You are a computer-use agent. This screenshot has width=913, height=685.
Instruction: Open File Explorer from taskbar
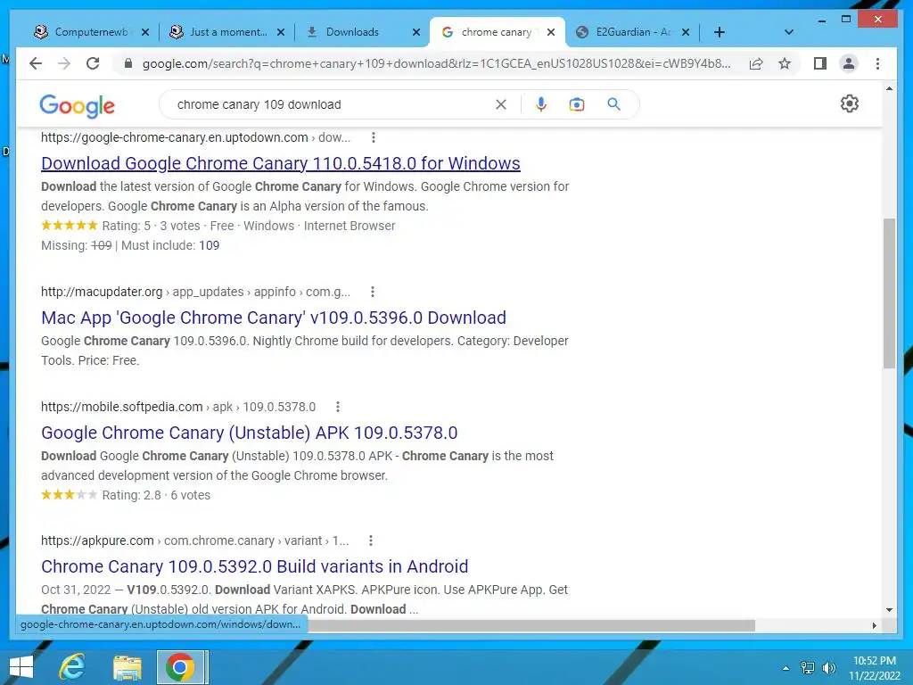tap(127, 667)
